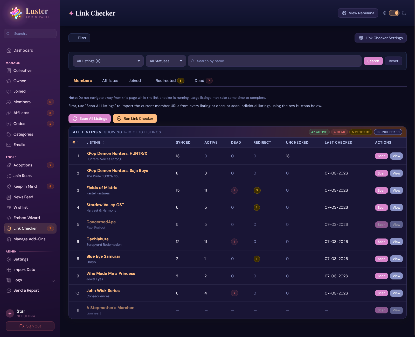Click the Luster logo icon
Viewport: 415px width, 337px height.
pyautogui.click(x=16, y=13)
